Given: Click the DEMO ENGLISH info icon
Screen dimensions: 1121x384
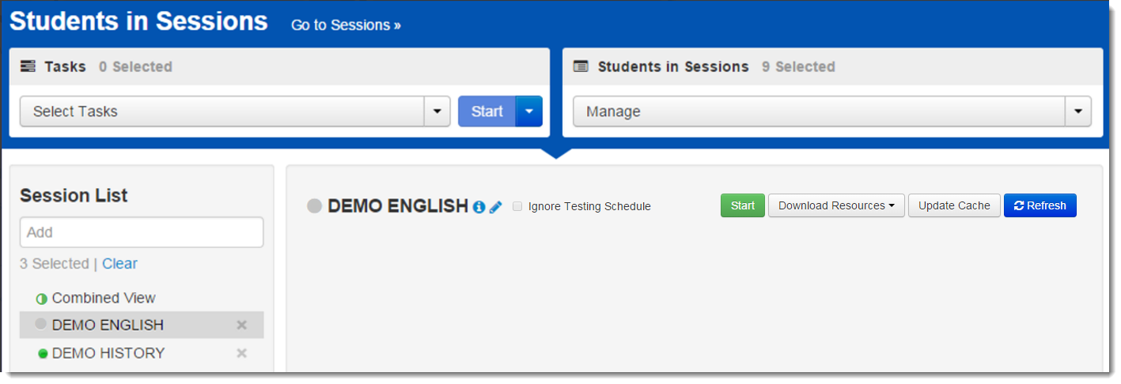Looking at the screenshot, I should [479, 207].
